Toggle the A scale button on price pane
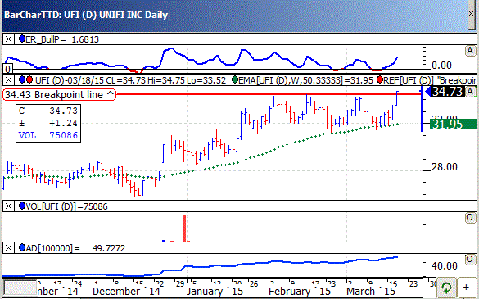 (x=470, y=92)
